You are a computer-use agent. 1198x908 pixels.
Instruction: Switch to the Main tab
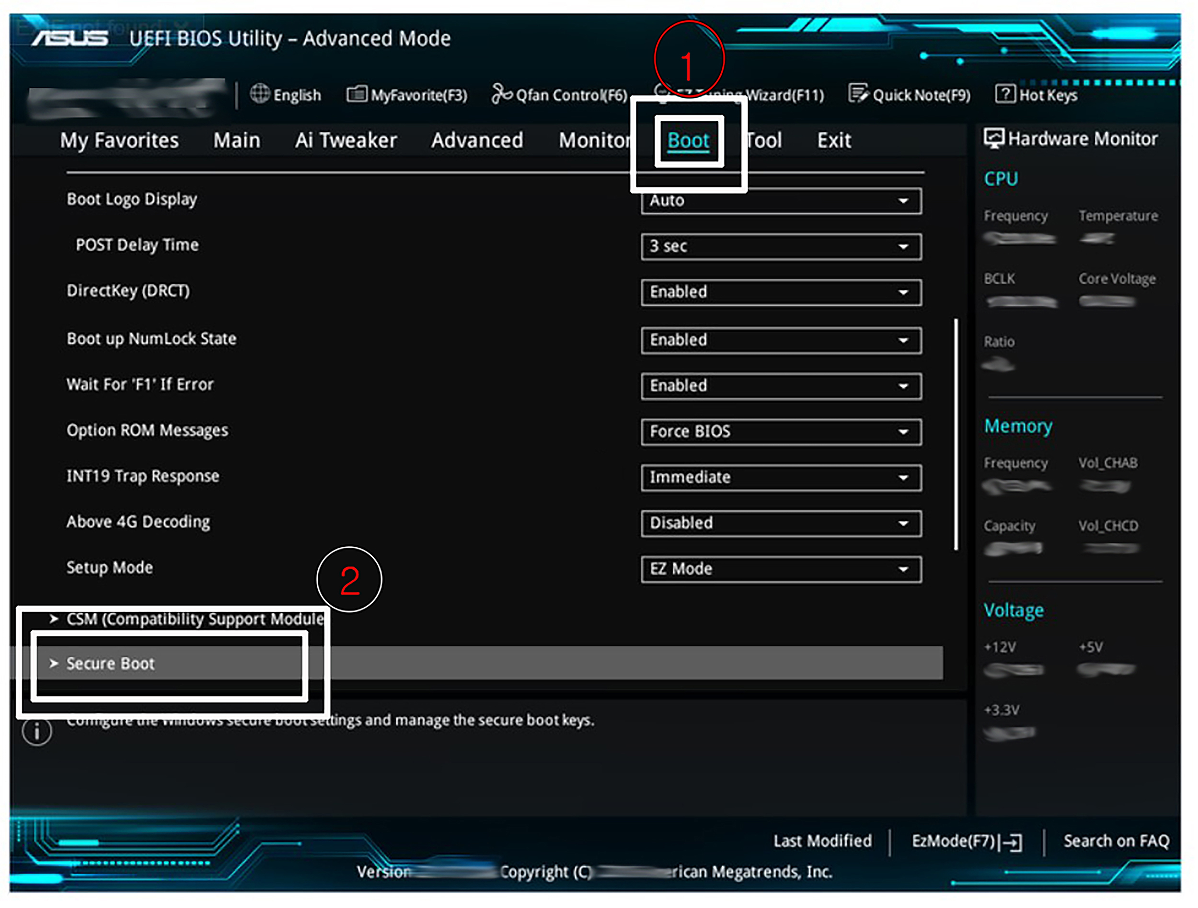237,140
